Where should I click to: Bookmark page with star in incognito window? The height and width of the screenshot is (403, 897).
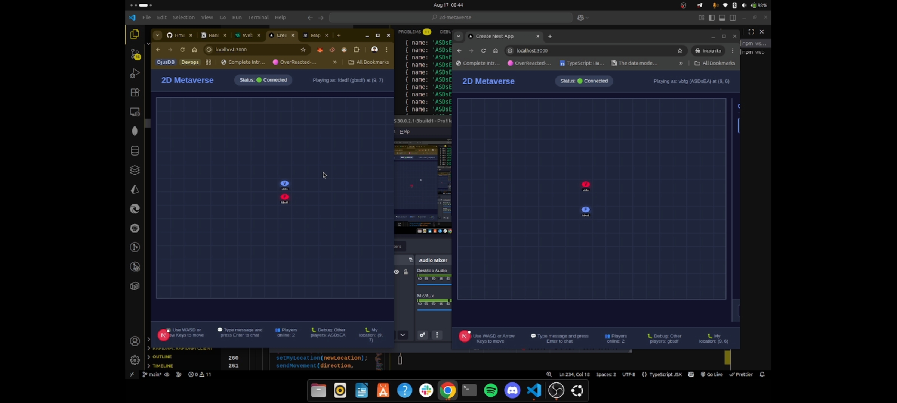click(x=679, y=51)
